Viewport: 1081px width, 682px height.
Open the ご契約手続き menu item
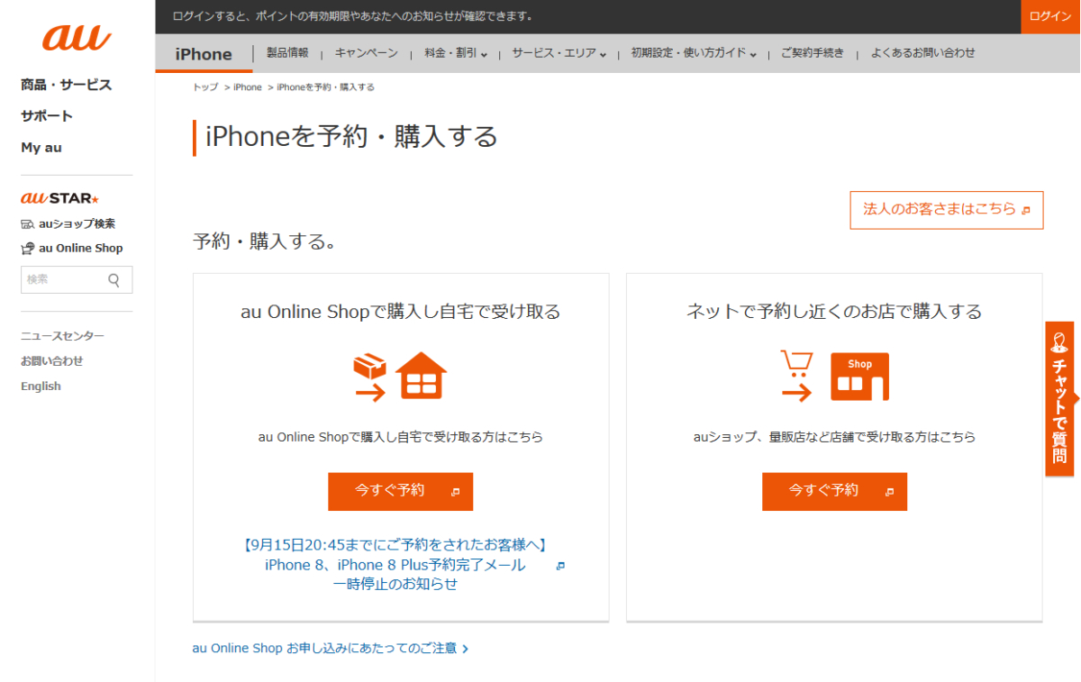813,53
